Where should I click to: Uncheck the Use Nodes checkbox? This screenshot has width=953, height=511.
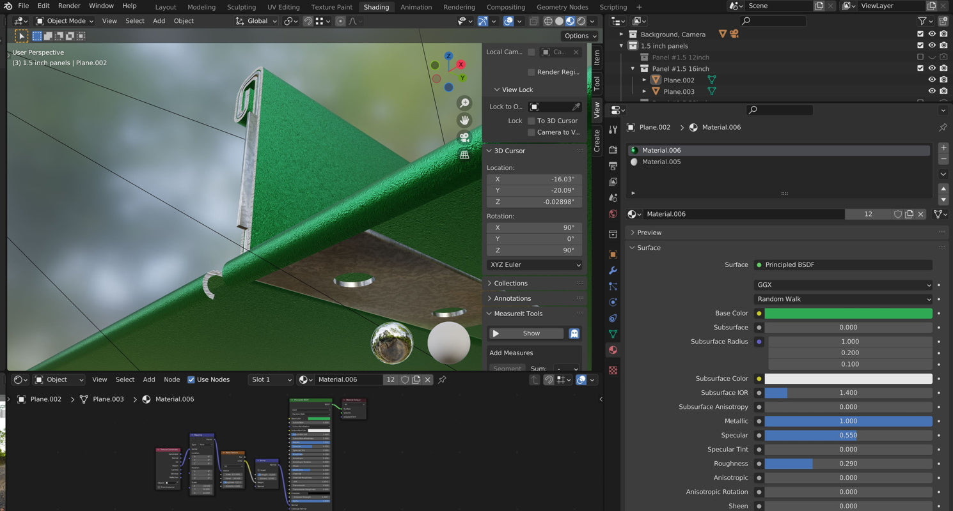[x=191, y=379]
